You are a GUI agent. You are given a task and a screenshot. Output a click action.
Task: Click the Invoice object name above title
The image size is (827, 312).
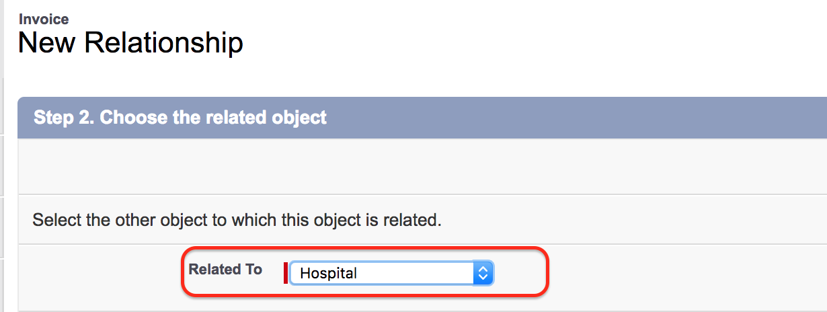44,19
